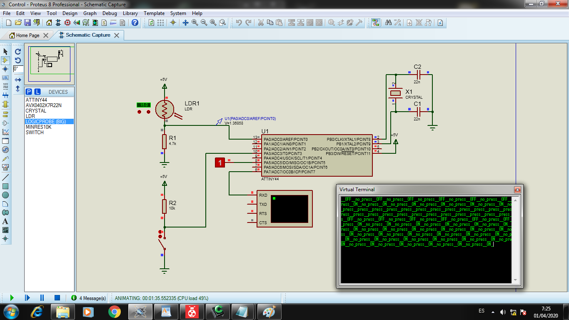
Task: Click the Zoom In magnifier icon
Action: tap(195, 22)
